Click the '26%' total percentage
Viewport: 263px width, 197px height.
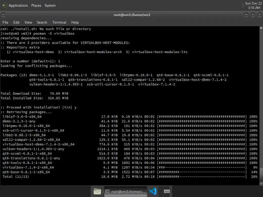pyautogui.click(x=254, y=176)
